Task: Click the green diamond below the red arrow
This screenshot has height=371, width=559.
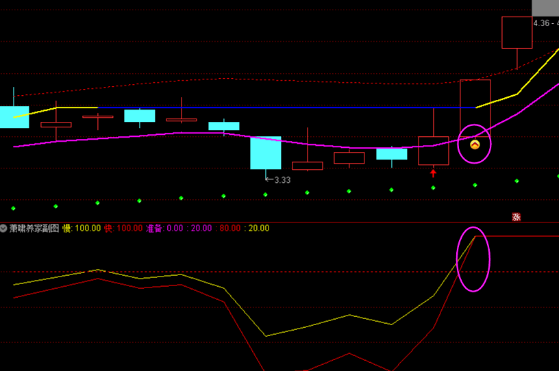Action: pos(433,188)
